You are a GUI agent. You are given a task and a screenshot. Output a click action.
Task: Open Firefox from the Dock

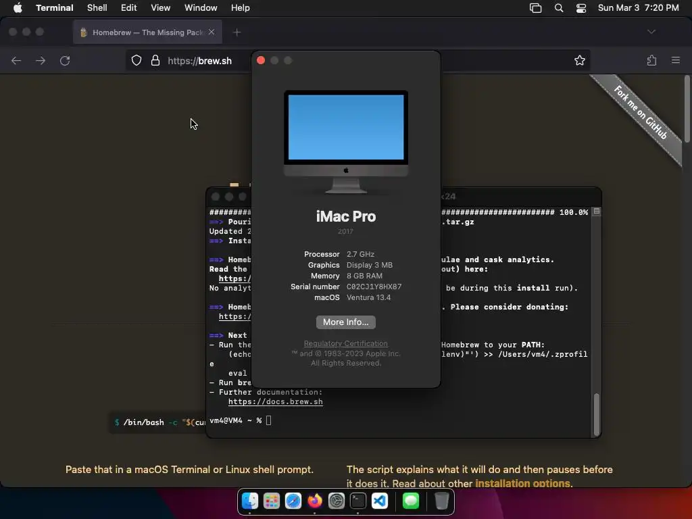pyautogui.click(x=315, y=501)
